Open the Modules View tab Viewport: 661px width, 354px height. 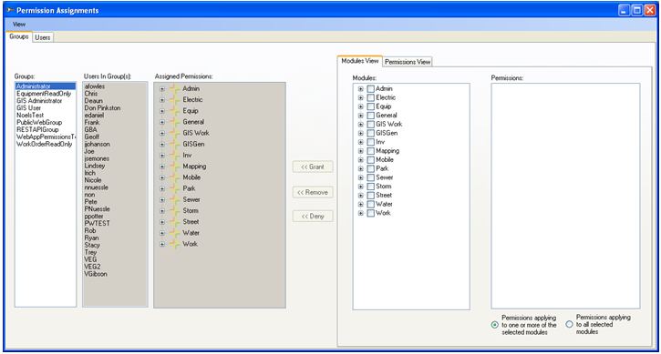pyautogui.click(x=360, y=61)
